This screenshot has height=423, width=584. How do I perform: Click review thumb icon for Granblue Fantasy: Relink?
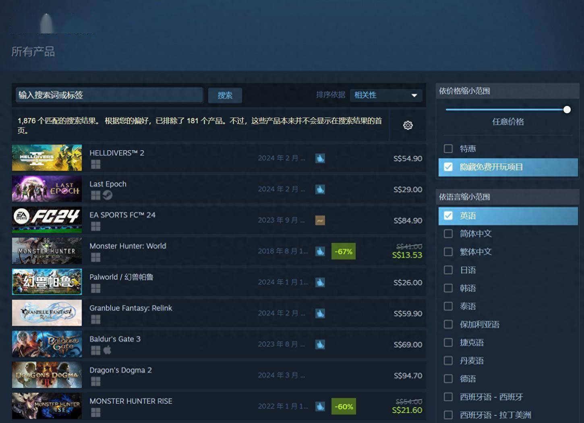pos(320,313)
